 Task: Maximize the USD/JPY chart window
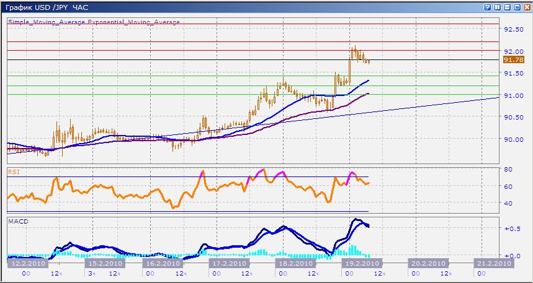pyautogui.click(x=516, y=7)
